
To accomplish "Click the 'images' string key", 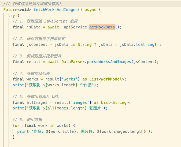I will 81,102.
